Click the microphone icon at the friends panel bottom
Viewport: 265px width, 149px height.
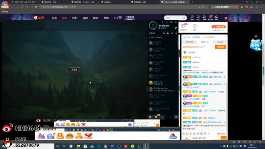click(x=162, y=117)
